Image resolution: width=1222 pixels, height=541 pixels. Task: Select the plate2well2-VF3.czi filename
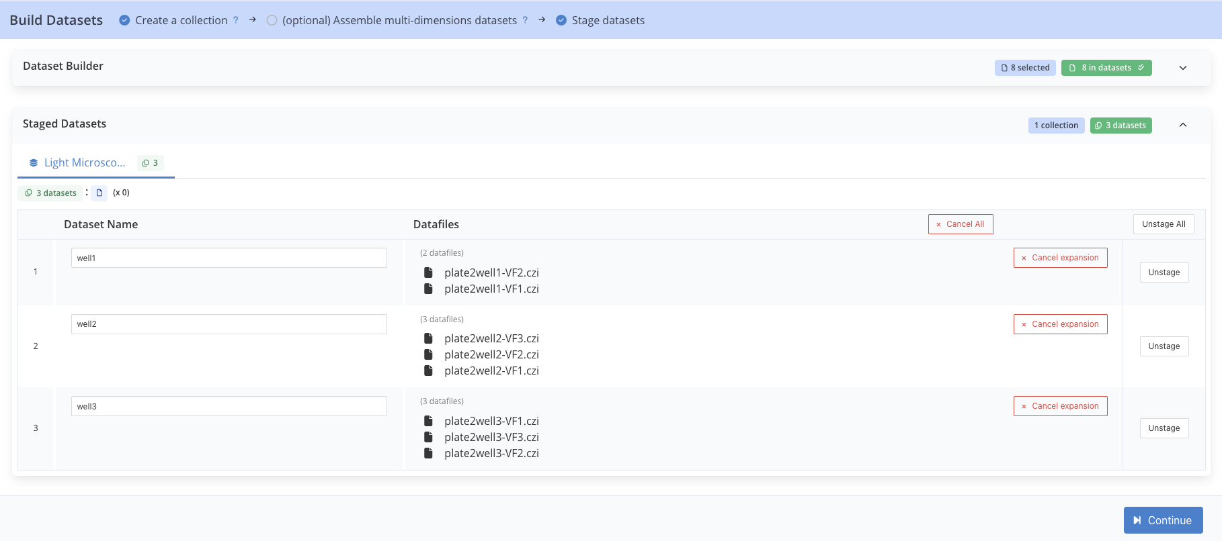pos(491,338)
